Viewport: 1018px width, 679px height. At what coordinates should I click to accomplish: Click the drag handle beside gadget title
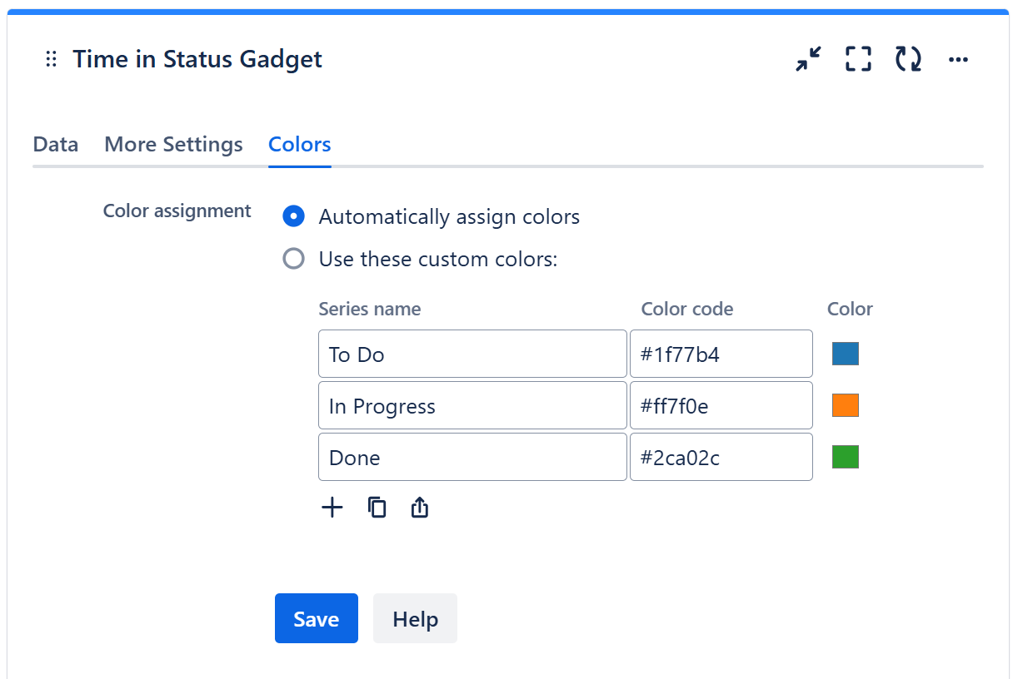click(51, 59)
